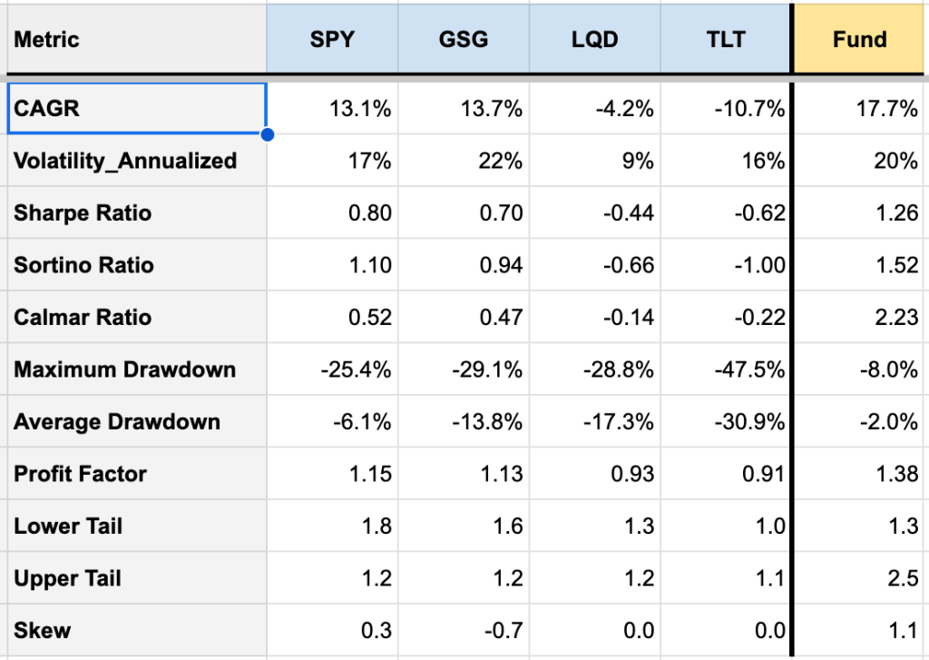Select the Sharpe Ratio label cell
929x660 pixels.
(136, 213)
